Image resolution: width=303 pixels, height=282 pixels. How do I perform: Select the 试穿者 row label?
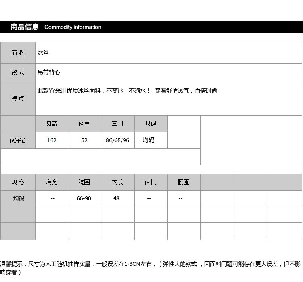click(x=18, y=140)
